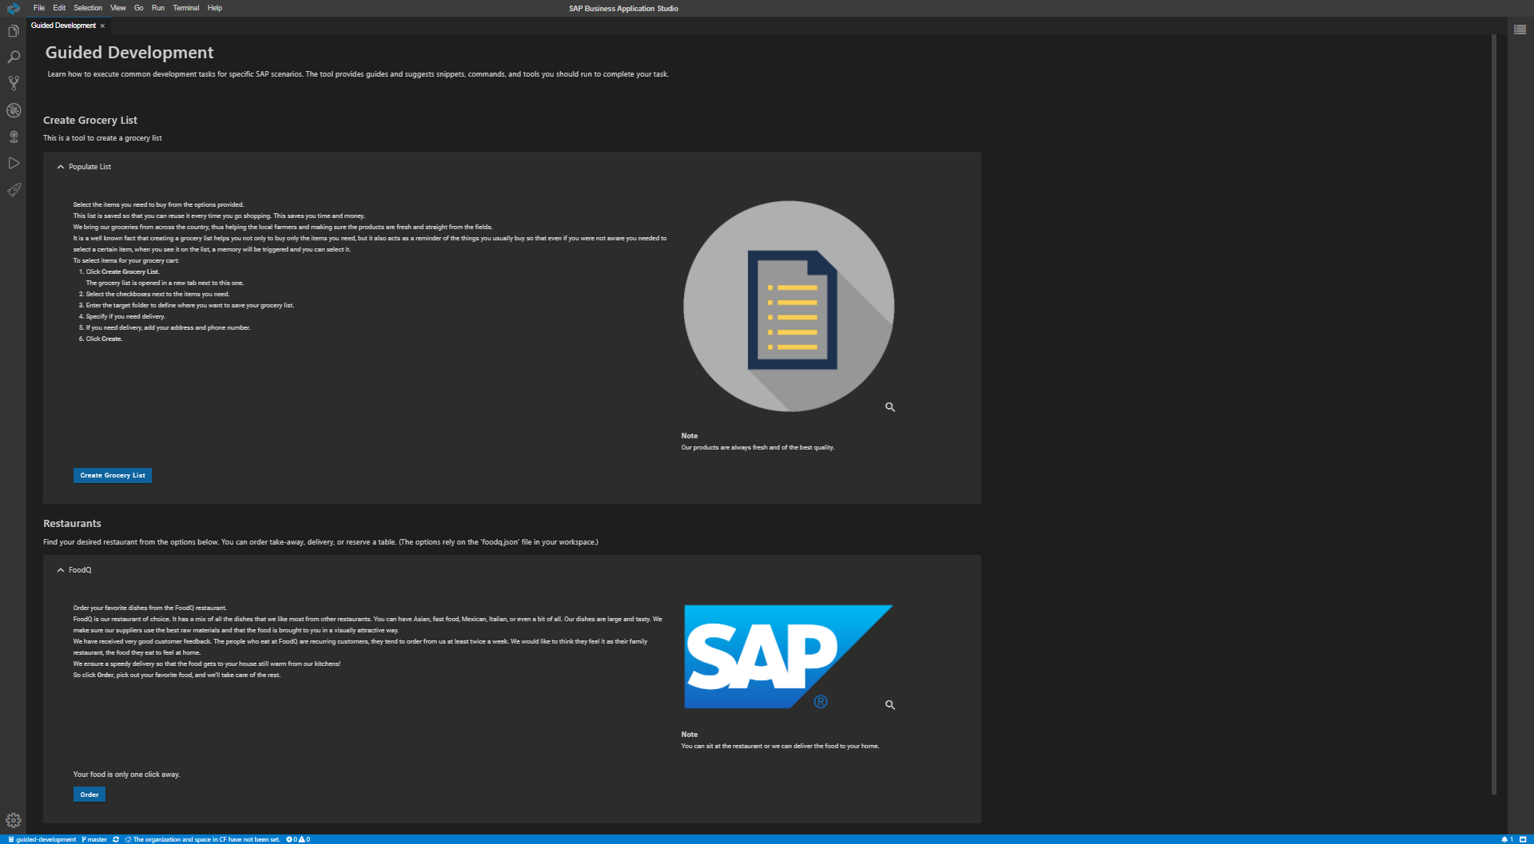Open errors and warnings count in status bar
Viewport: 1534px width, 844px height.
pos(298,839)
